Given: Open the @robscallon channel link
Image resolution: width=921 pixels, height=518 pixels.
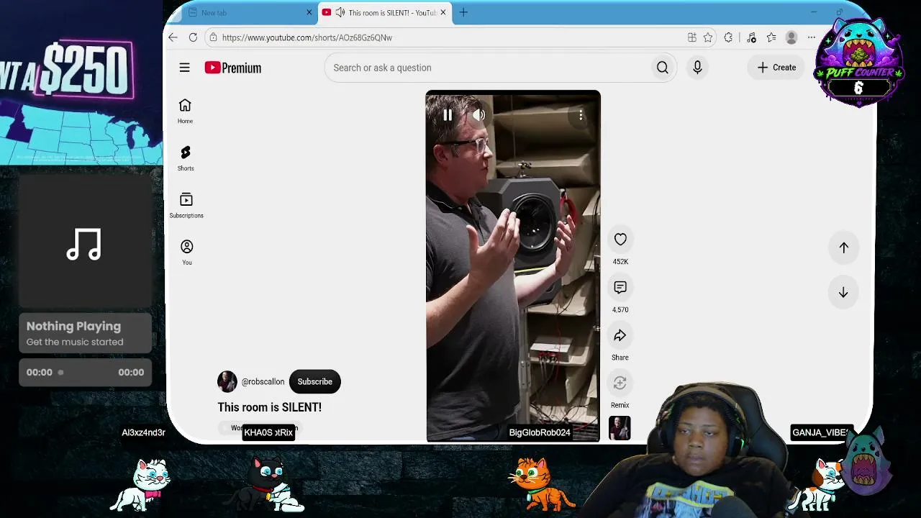Looking at the screenshot, I should (x=263, y=382).
